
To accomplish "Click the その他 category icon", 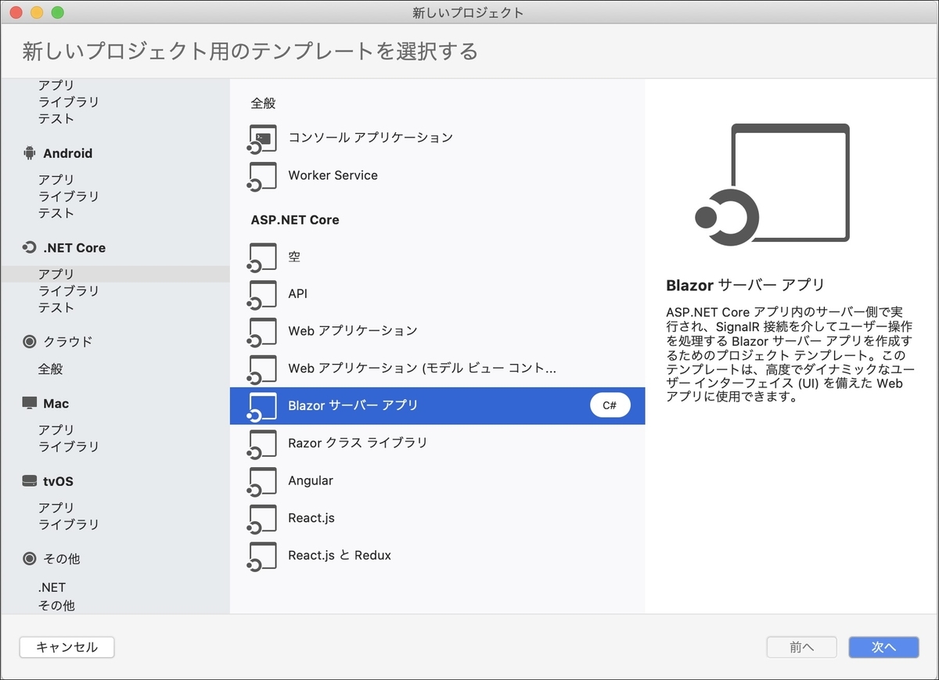I will point(30,559).
